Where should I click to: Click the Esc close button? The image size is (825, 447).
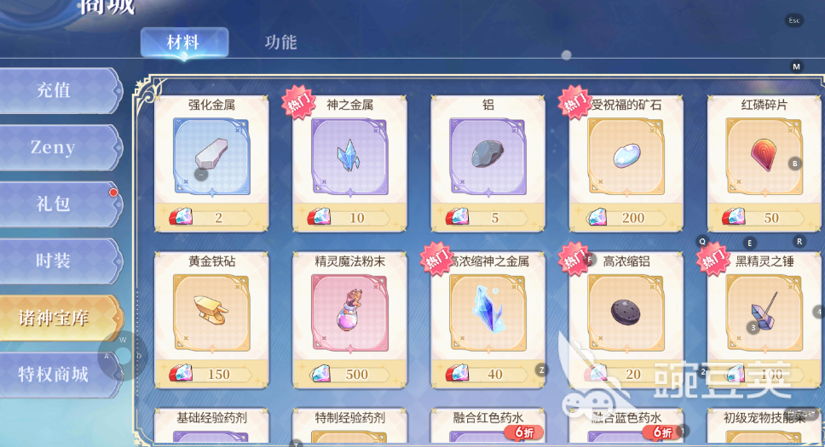point(794,20)
